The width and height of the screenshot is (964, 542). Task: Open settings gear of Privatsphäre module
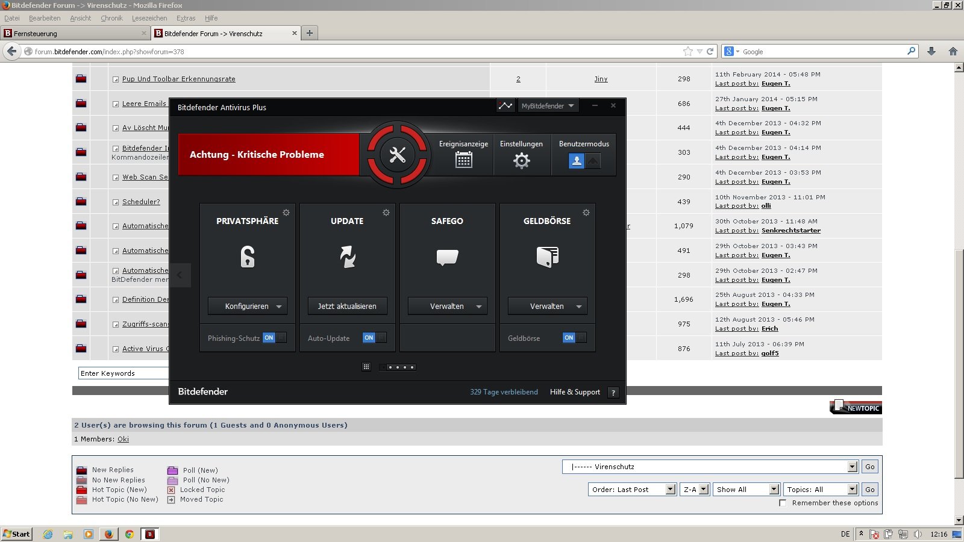(x=286, y=213)
